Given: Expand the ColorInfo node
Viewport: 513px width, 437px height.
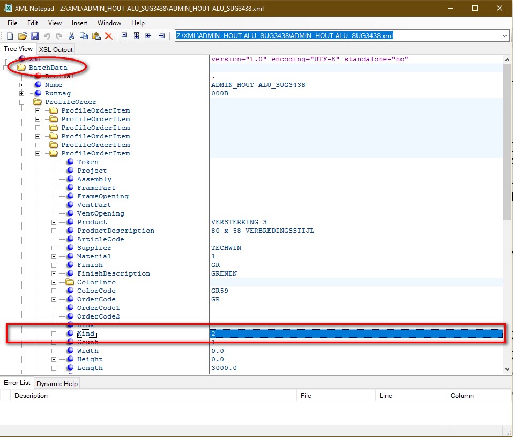Looking at the screenshot, I should click(54, 282).
